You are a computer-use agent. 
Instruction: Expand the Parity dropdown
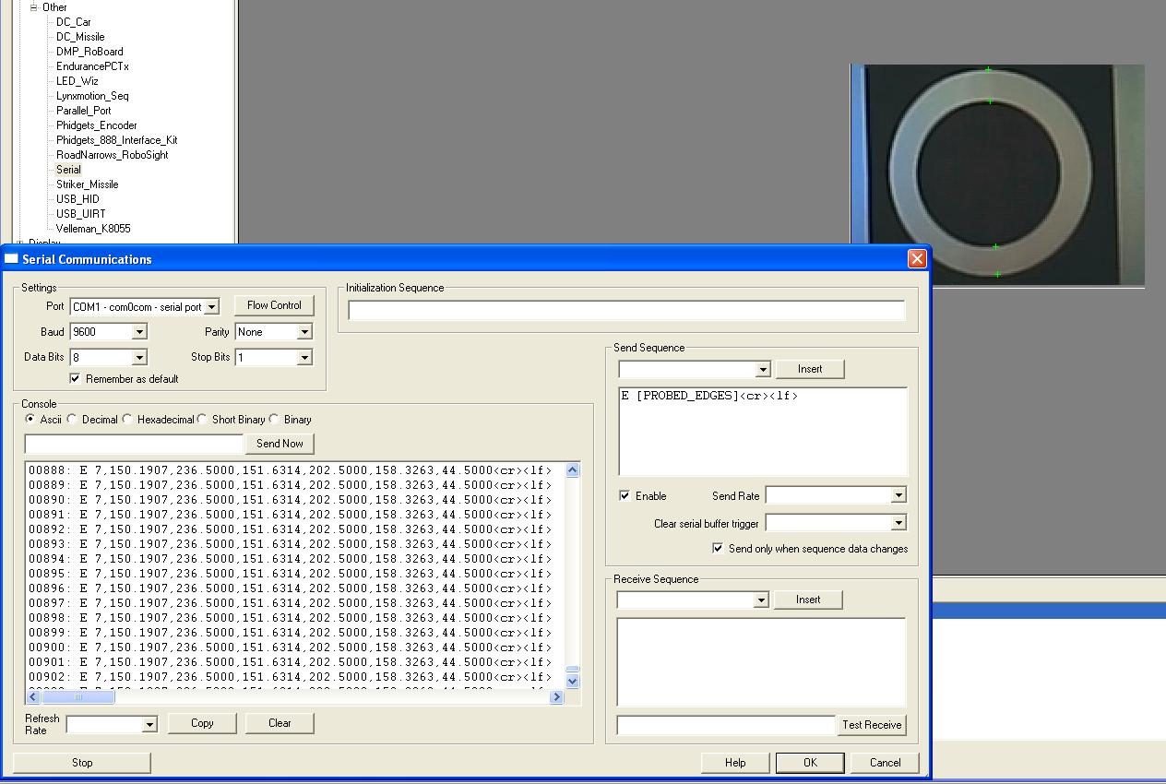click(304, 332)
